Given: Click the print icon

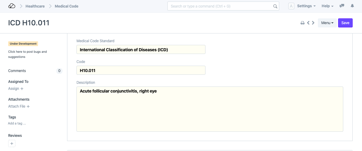Looking at the screenshot, I should [x=302, y=23].
